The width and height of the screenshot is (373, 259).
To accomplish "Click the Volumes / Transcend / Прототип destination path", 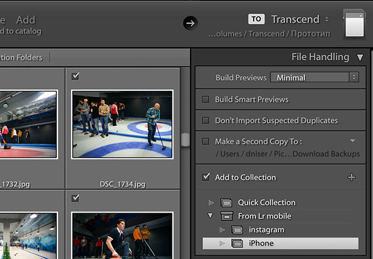I will [x=269, y=34].
